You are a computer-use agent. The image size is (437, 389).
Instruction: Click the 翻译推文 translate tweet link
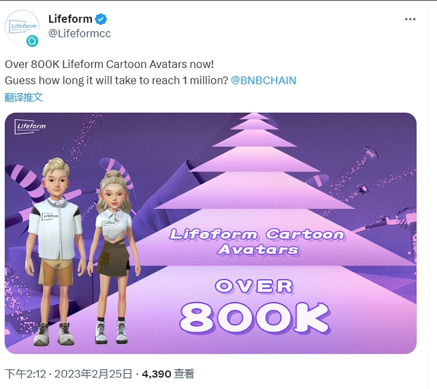[24, 97]
